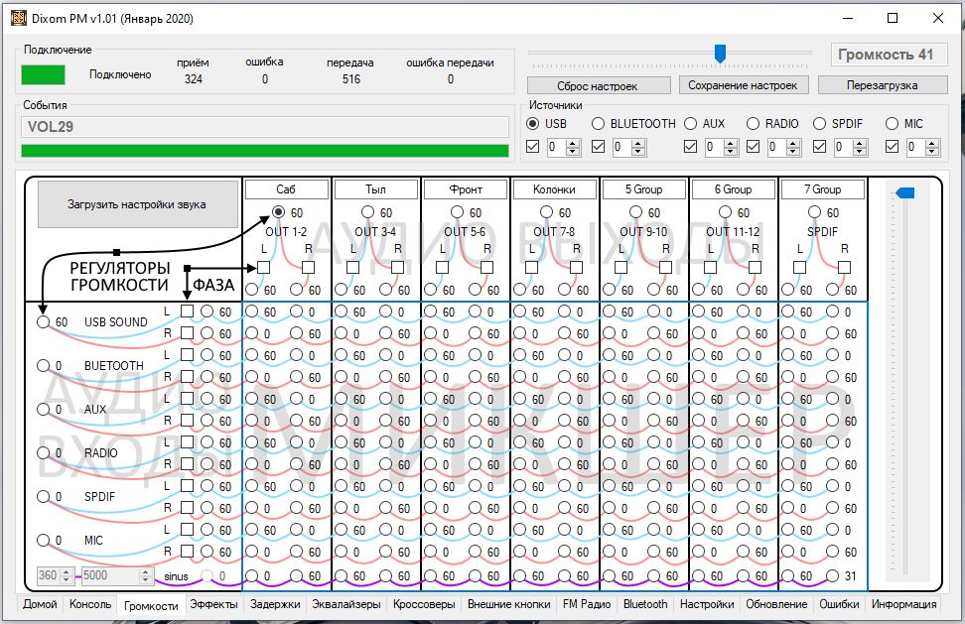Open the Эквалайзеры tab
Viewport: 965px width, 624px height.
point(345,604)
